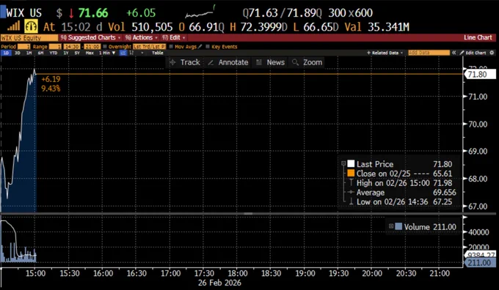Click the Last Price white legend swatch
The width and height of the screenshot is (499, 290).
point(351,164)
